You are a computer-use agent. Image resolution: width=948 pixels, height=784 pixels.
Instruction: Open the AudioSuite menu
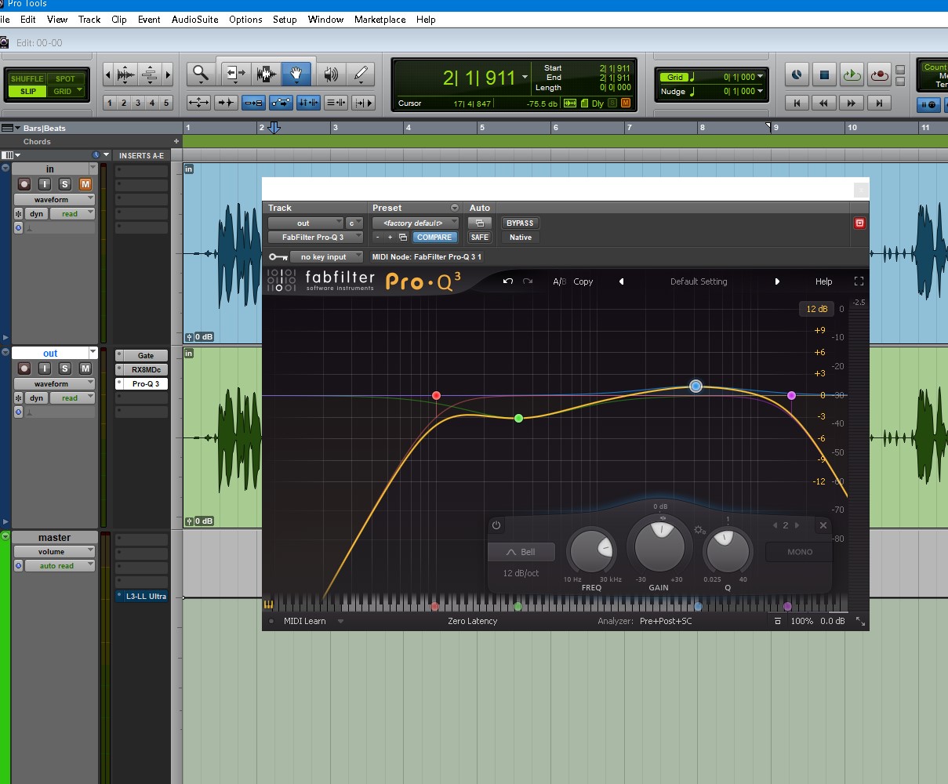click(195, 20)
